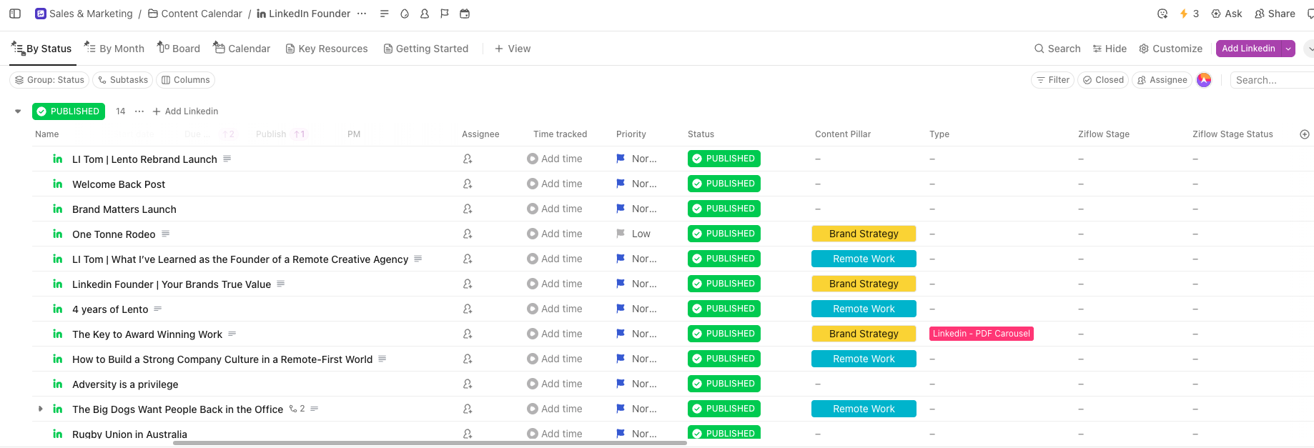Switch to the Board tab
The width and height of the screenshot is (1314, 448).
(179, 49)
